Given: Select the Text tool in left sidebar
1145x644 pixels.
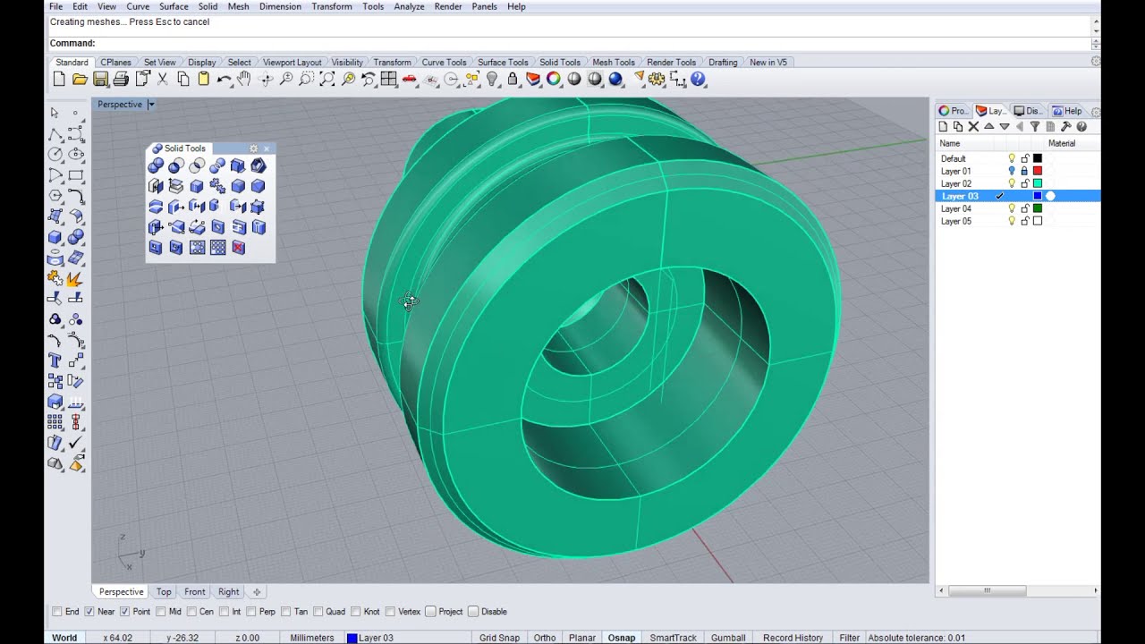Looking at the screenshot, I should click(55, 360).
